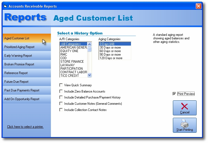Open the Broken Promise Report

(x=19, y=64)
